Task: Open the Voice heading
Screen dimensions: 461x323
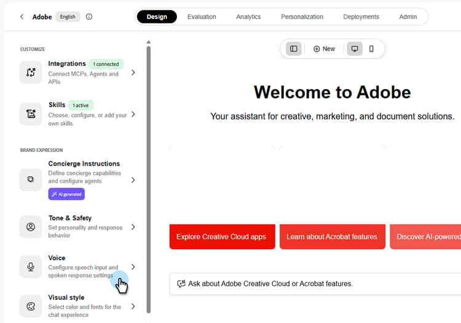Action: pos(57,258)
